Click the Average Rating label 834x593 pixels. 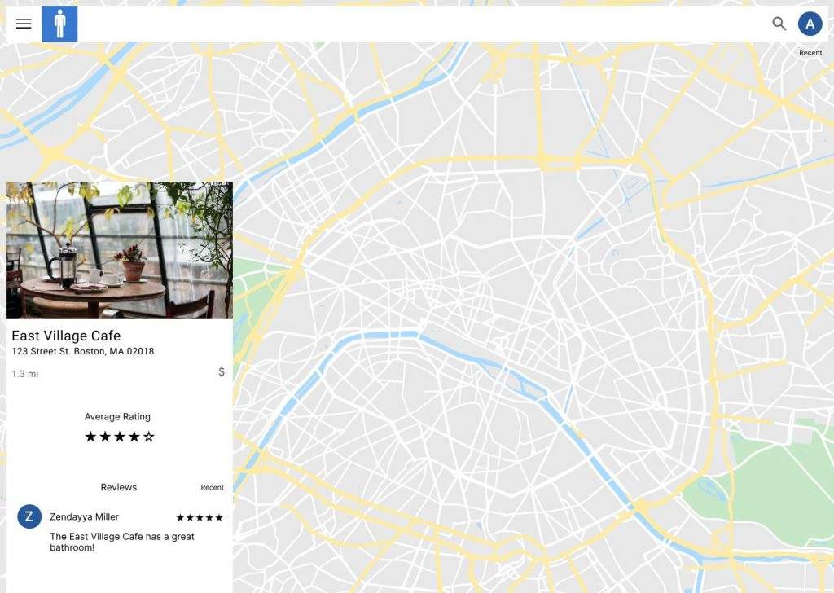coord(117,416)
